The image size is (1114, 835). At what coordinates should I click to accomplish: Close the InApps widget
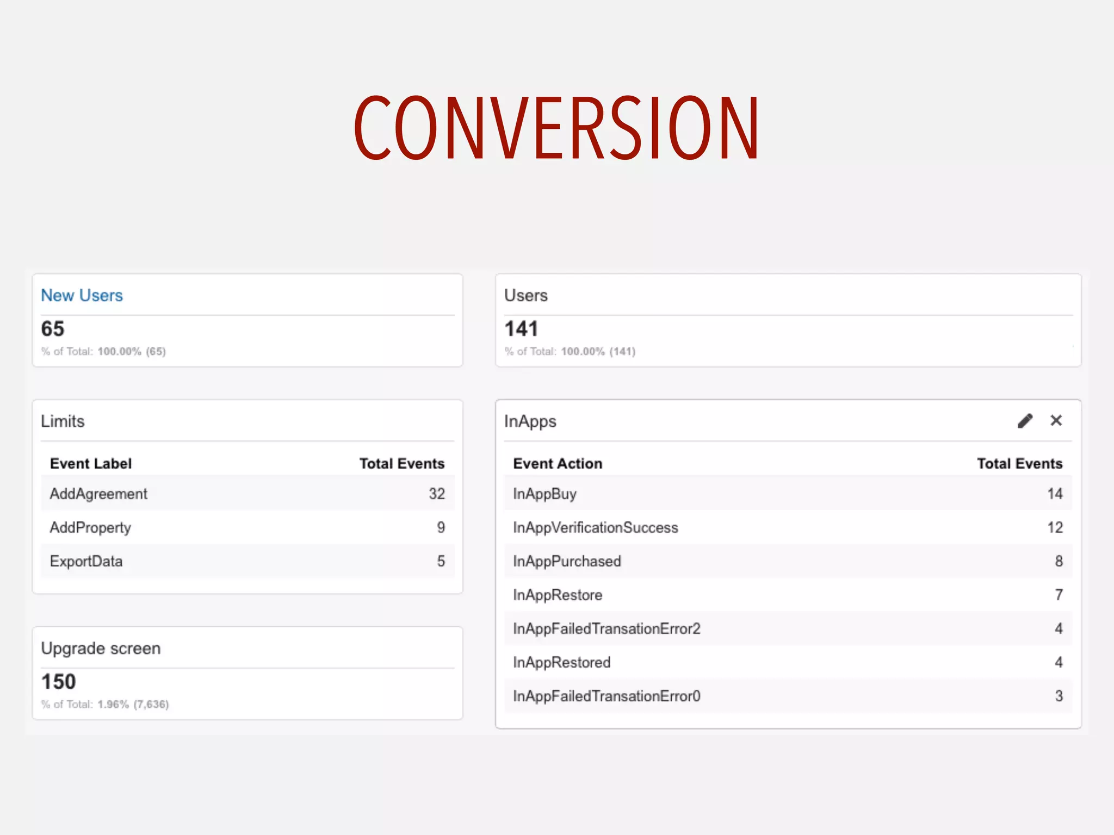(x=1056, y=420)
